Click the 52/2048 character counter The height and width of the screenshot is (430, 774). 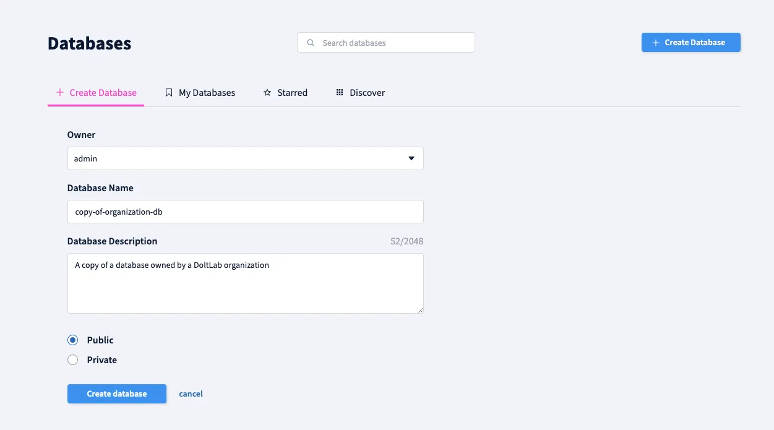pyautogui.click(x=406, y=241)
